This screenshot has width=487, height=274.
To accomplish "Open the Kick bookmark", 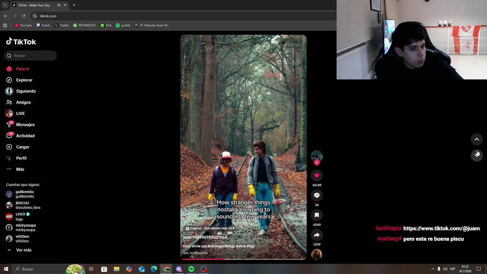I will [x=106, y=25].
